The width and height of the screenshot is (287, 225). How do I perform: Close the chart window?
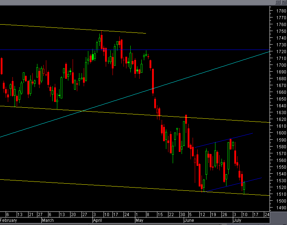click(284, 2)
